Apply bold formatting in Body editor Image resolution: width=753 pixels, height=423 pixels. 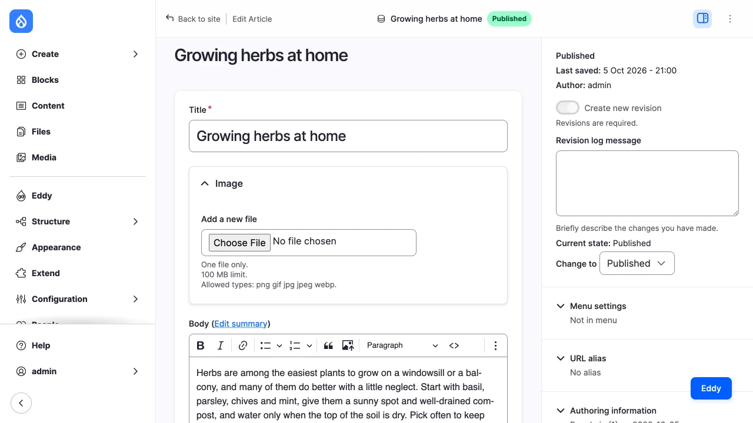point(201,345)
